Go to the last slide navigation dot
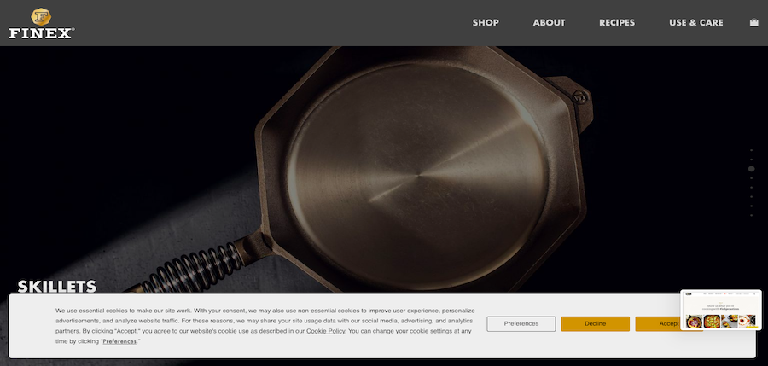The image size is (768, 366). pyautogui.click(x=751, y=215)
